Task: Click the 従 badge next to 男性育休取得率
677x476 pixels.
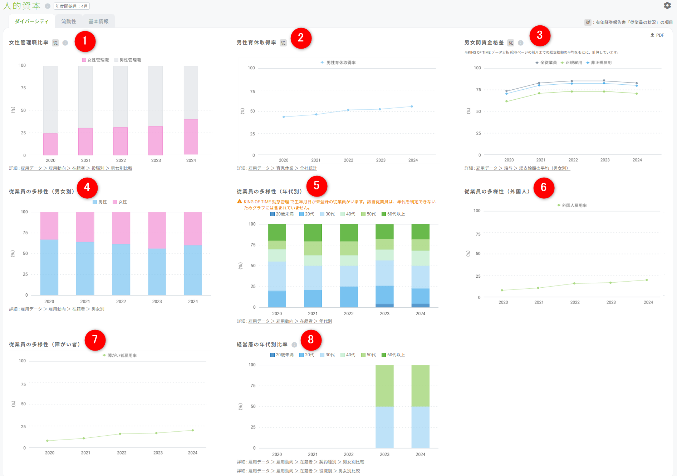Action: [283, 43]
